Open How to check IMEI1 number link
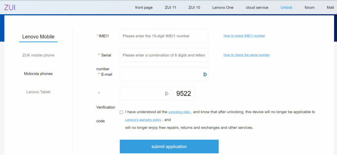 tap(244, 36)
